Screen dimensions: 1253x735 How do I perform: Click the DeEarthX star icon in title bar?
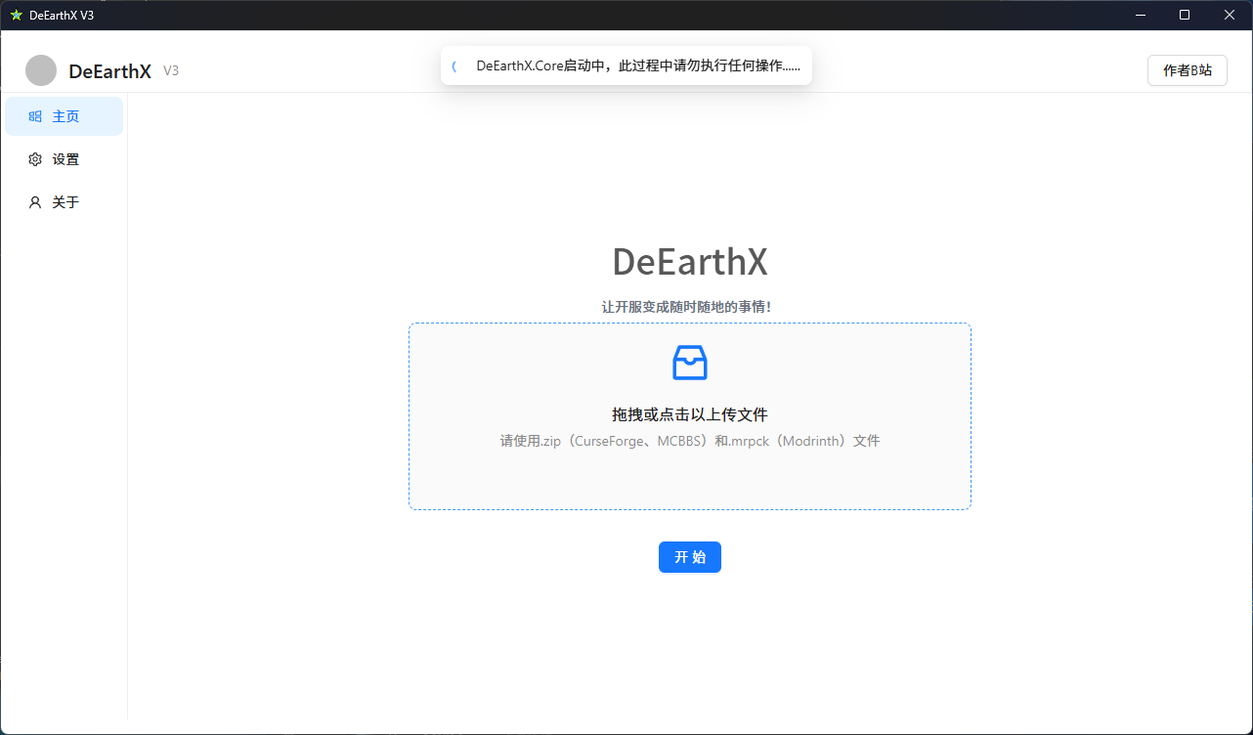pos(17,15)
